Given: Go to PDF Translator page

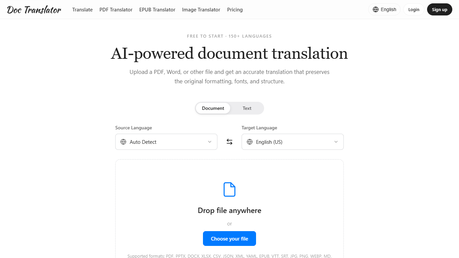Looking at the screenshot, I should (x=116, y=10).
